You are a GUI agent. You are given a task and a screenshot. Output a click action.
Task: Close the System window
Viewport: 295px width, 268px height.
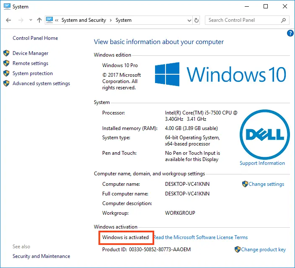point(285,6)
